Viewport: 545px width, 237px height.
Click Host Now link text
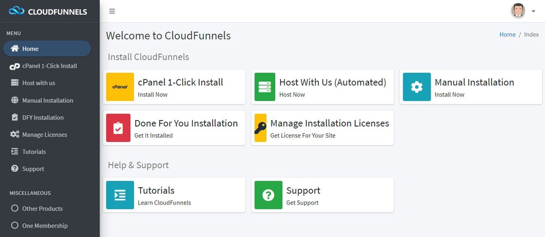pyautogui.click(x=292, y=94)
